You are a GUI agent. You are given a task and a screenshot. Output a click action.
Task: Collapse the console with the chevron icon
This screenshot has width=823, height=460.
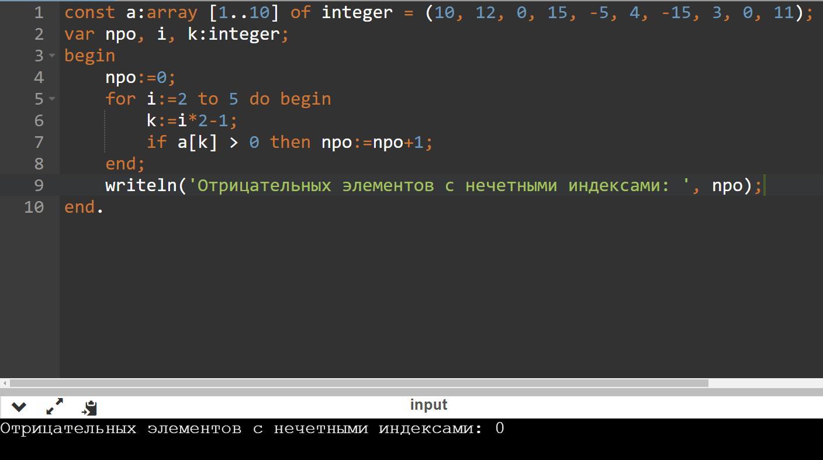[x=19, y=406]
